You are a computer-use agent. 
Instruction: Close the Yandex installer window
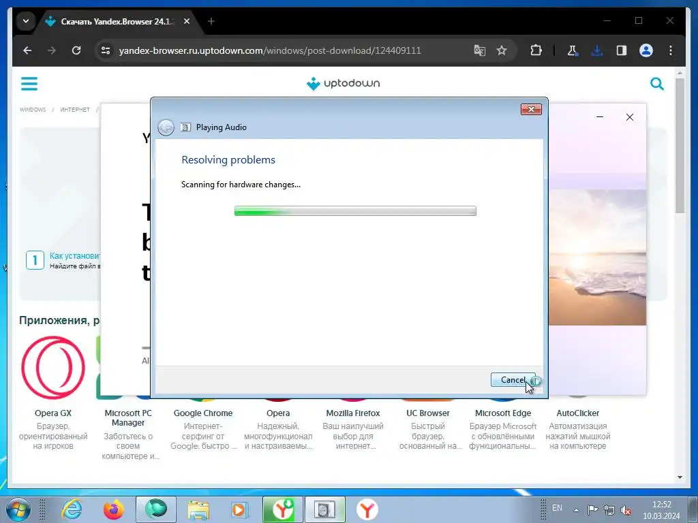629,117
